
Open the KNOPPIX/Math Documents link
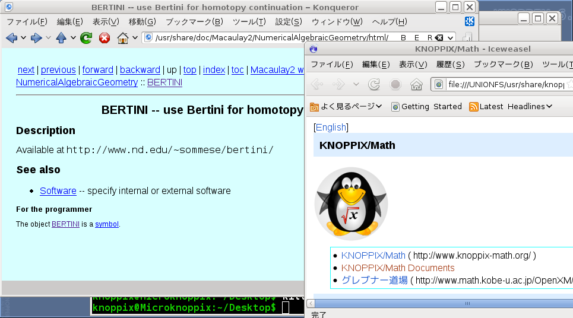(398, 268)
